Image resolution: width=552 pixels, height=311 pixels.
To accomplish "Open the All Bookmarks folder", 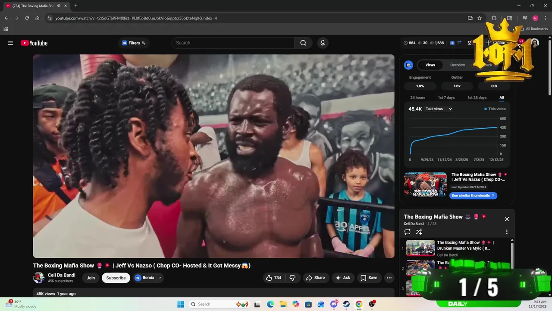I will tap(534, 29).
